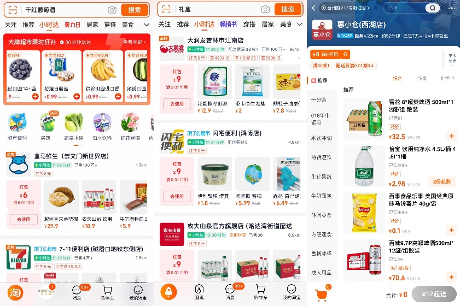The width and height of the screenshot is (460, 306).
Task: Open the 蔬菜水果 category icon
Action: 73,127
